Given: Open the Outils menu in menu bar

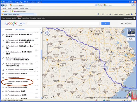Looking at the screenshot, I should 27,8.
